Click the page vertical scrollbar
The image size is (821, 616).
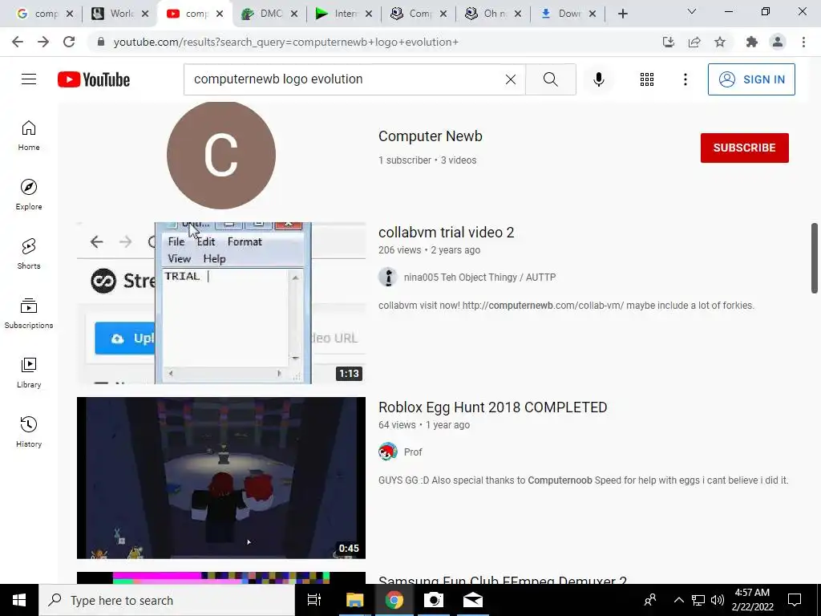tap(815, 258)
